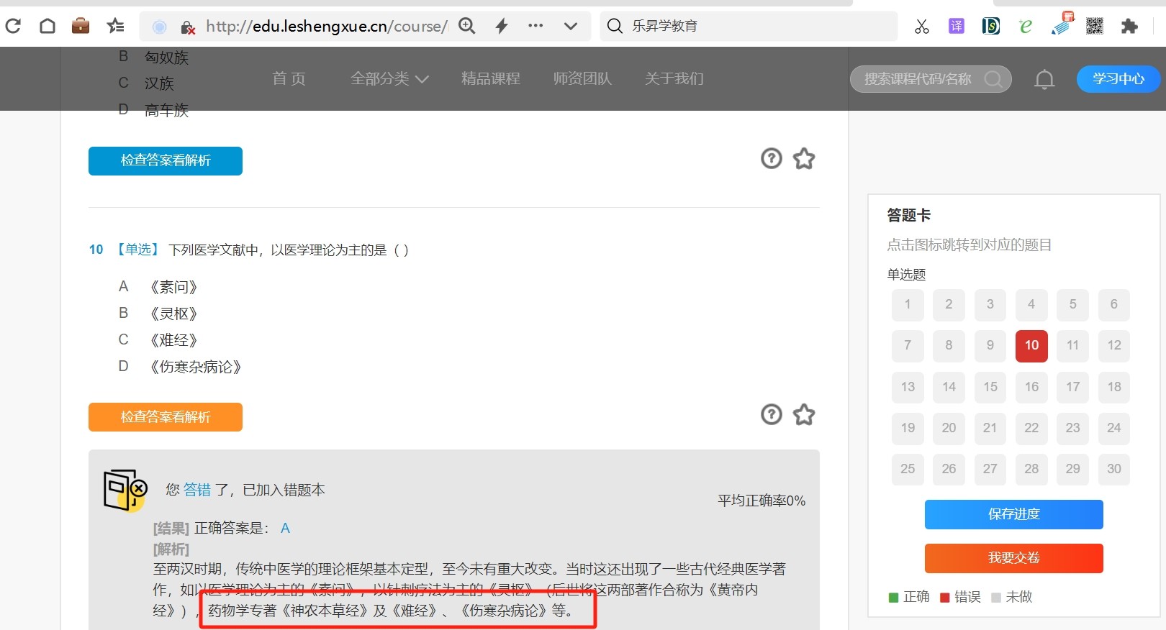
Task: Click the 平均正确率0% text
Action: 761,501
